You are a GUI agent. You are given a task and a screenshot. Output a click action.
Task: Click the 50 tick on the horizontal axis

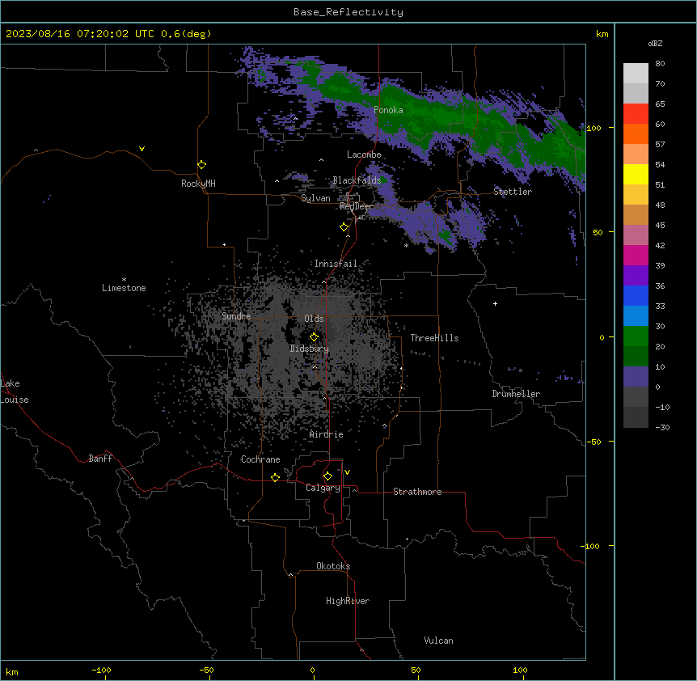(x=416, y=670)
